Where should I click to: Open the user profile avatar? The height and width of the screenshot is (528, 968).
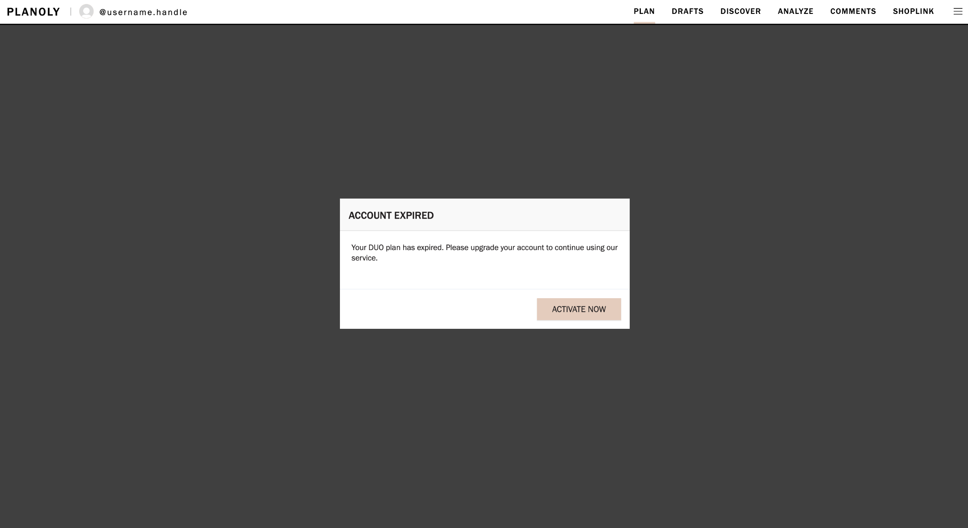(x=86, y=12)
